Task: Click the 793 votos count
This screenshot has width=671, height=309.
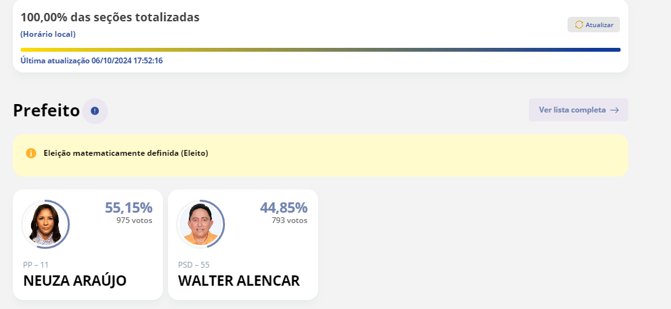Action: click(x=289, y=220)
